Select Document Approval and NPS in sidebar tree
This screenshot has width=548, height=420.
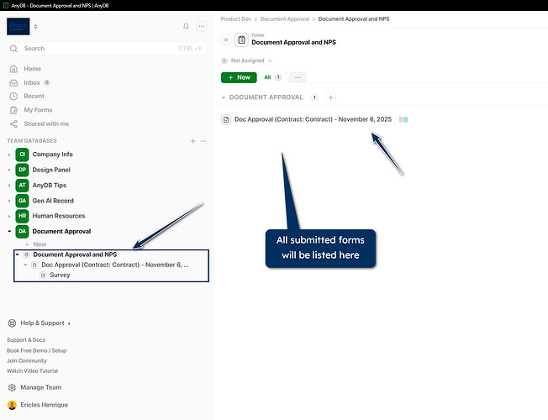(75, 255)
